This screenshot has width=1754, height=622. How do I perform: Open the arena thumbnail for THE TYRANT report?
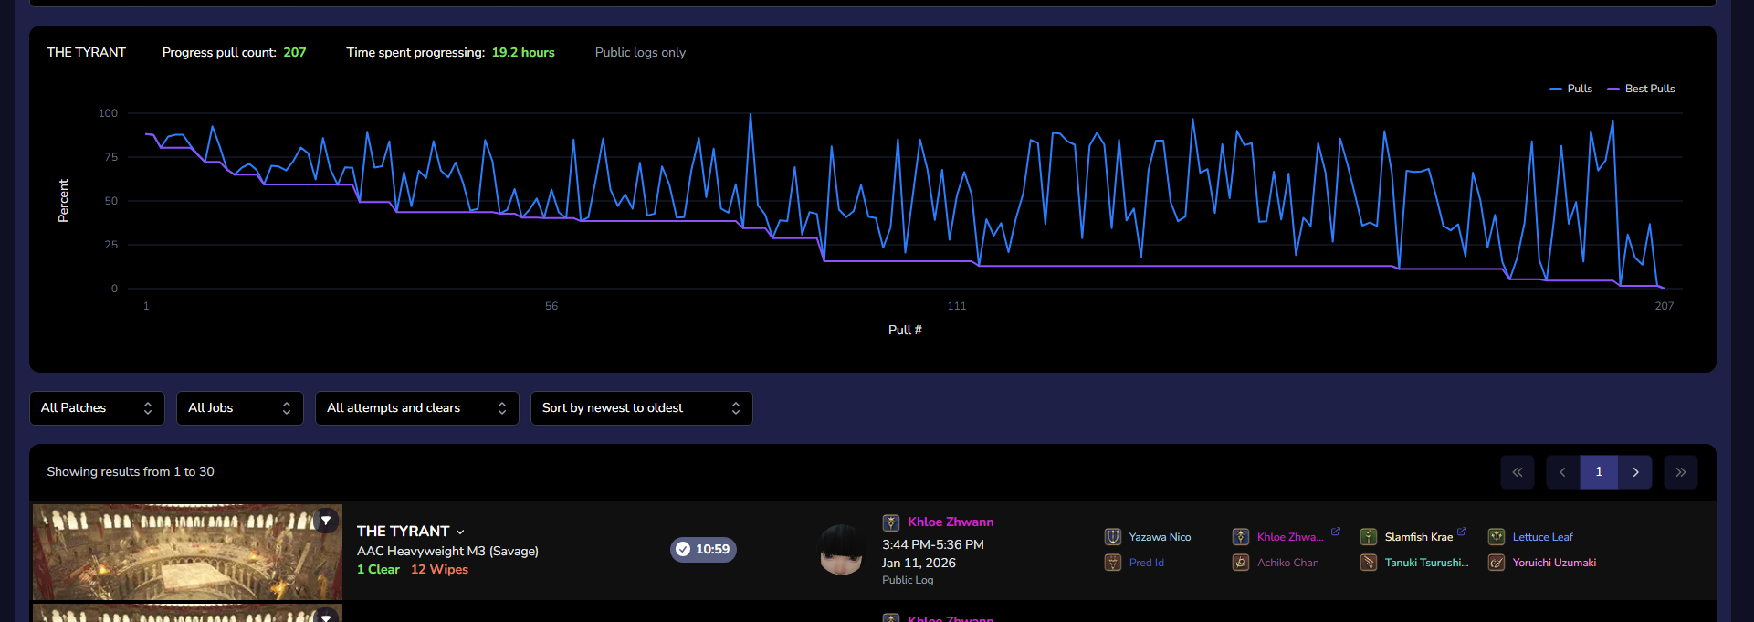[187, 552]
